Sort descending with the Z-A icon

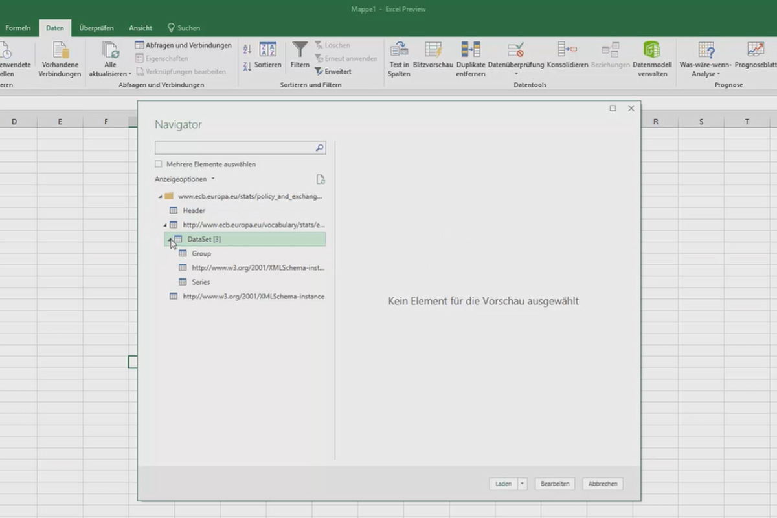pyautogui.click(x=247, y=66)
